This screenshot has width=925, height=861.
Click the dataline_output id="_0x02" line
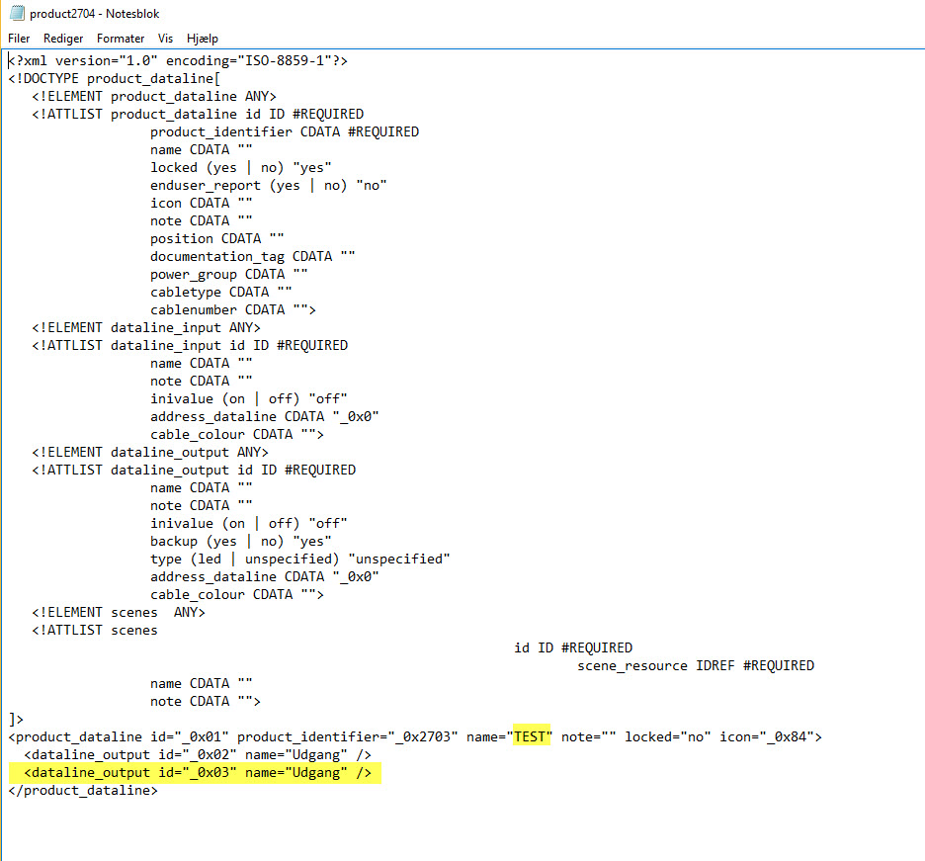pos(198,755)
